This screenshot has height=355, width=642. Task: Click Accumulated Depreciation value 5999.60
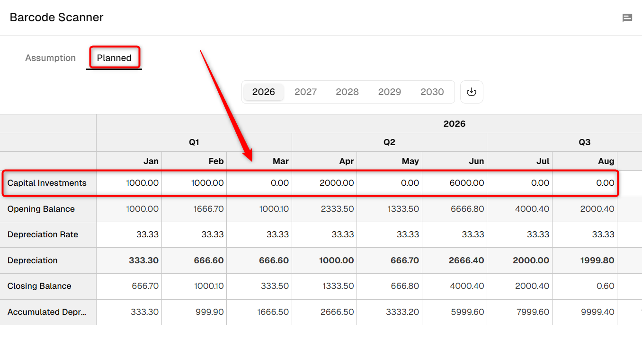[x=468, y=312]
